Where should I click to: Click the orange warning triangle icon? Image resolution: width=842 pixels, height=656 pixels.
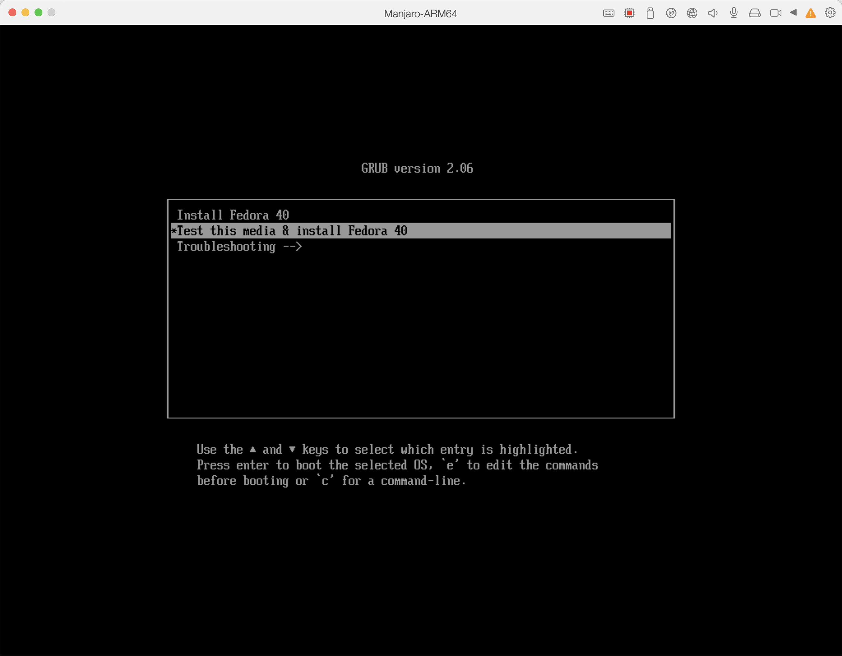click(x=810, y=13)
